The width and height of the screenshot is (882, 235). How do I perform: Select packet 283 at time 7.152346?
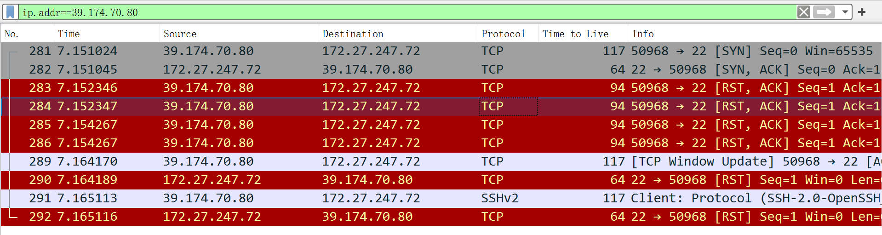[441, 88]
